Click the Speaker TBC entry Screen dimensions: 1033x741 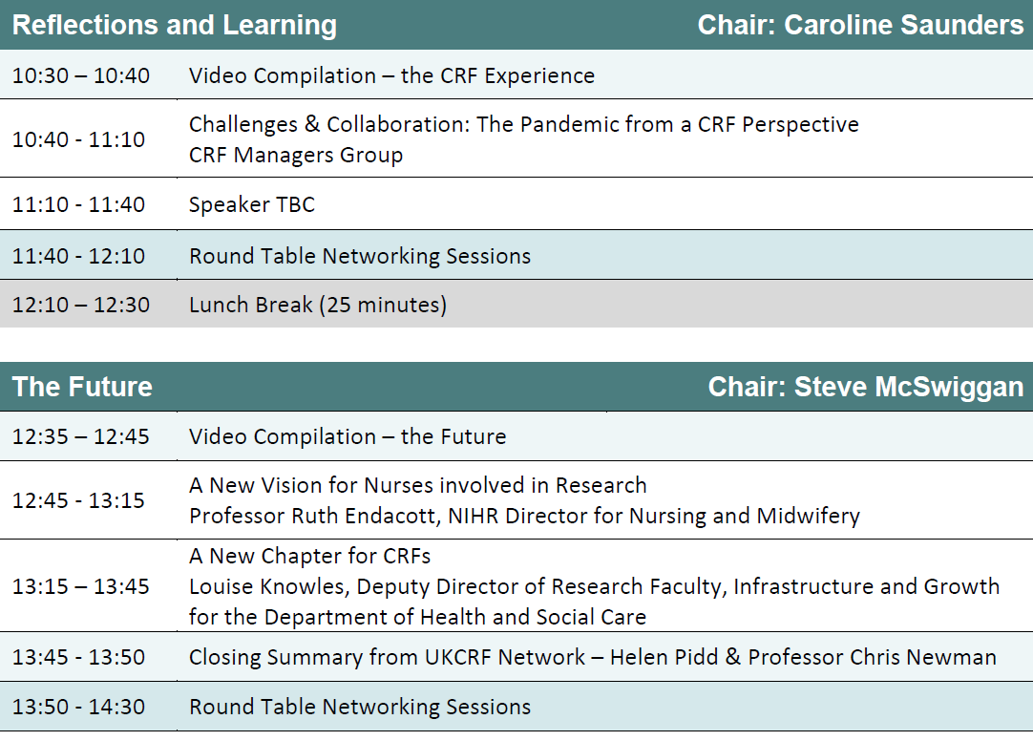pos(252,204)
